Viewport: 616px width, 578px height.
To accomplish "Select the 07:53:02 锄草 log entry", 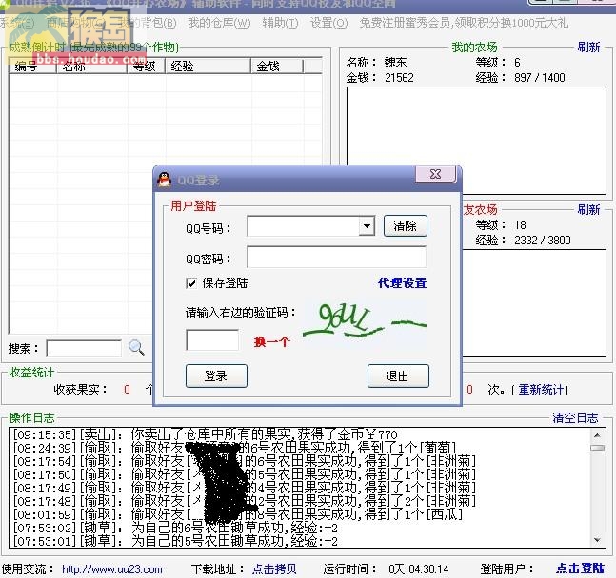I will coord(175,528).
